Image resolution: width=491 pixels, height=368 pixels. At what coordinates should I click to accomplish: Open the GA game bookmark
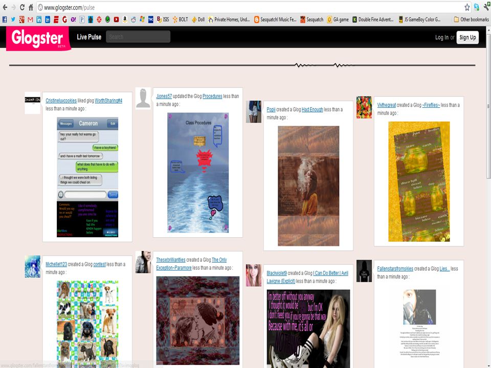[338, 19]
